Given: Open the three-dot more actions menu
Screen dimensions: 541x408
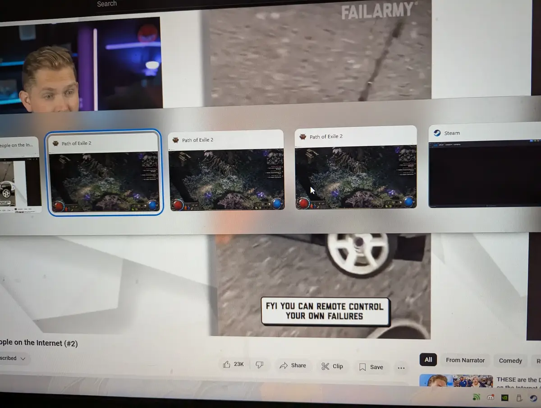Looking at the screenshot, I should coord(401,368).
